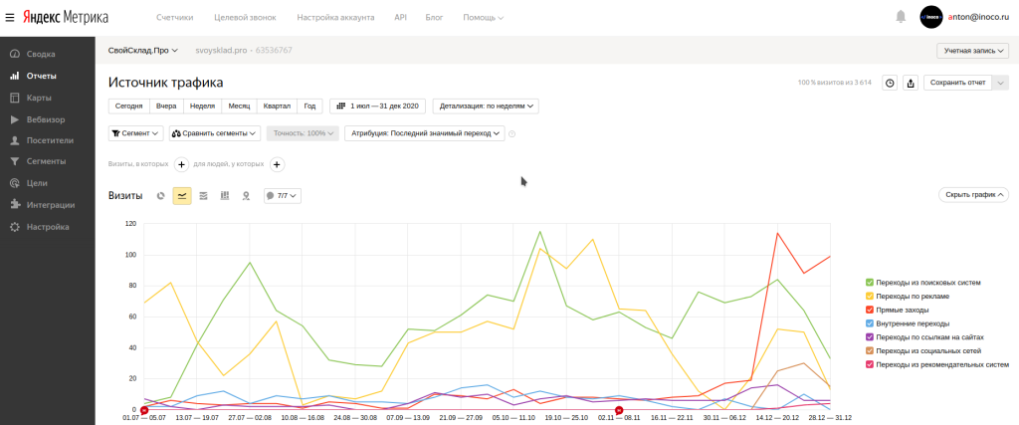The width and height of the screenshot is (1019, 425).
Task: Collapse chart with Скрыть график
Action: point(973,195)
